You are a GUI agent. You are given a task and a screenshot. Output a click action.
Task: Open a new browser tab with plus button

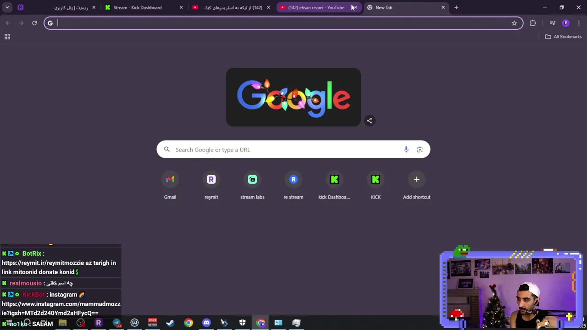coord(456,7)
